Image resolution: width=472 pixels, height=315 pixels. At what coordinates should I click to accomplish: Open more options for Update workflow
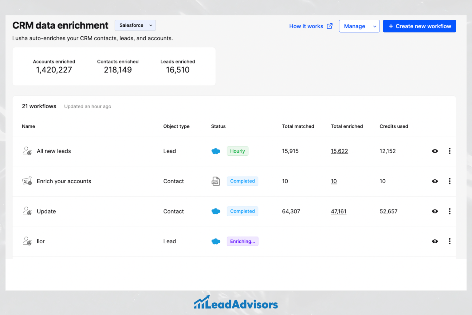click(450, 211)
